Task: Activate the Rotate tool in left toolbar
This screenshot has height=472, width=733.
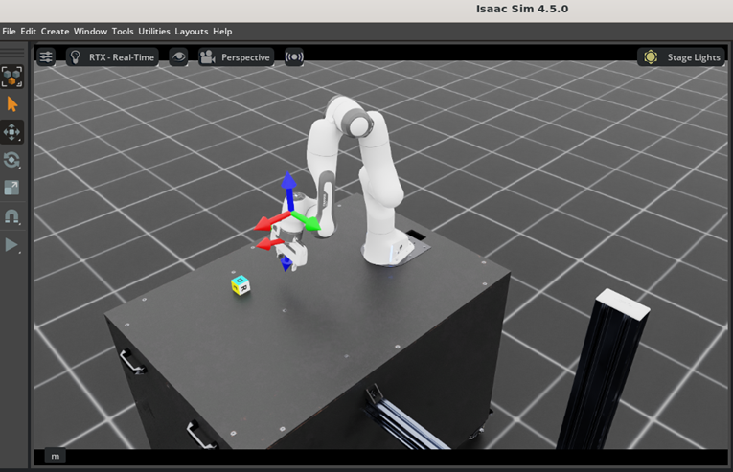Action: click(12, 160)
